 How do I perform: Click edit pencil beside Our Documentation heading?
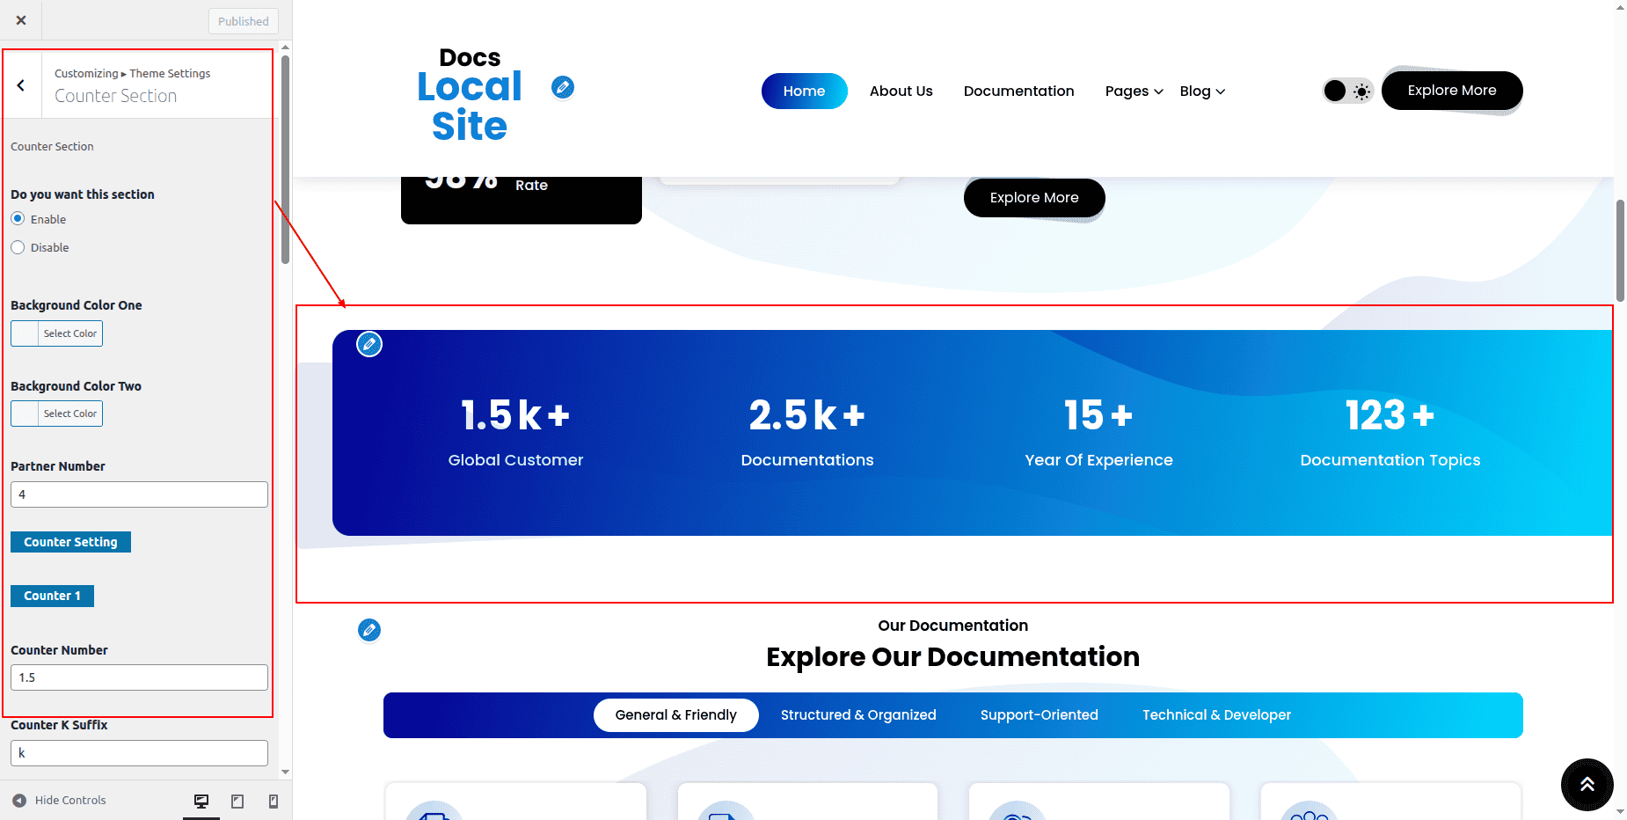coord(369,630)
